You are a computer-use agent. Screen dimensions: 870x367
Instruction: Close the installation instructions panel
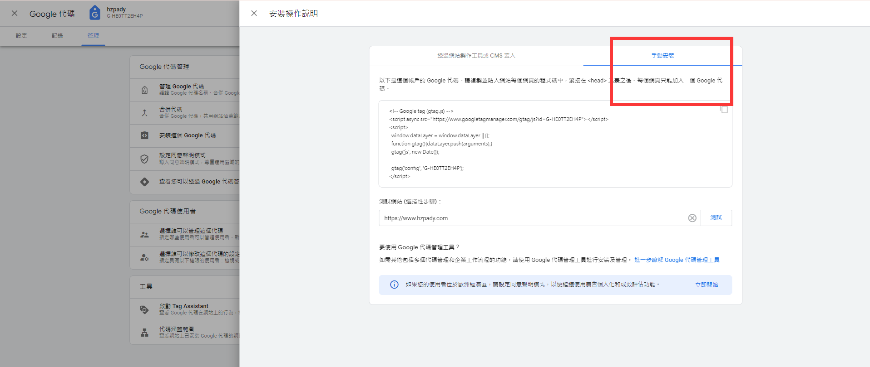(254, 14)
